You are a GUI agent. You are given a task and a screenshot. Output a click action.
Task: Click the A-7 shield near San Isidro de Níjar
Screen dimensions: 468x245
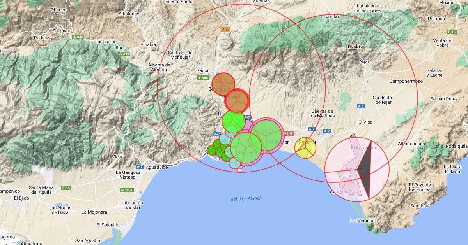pyautogui.click(x=361, y=106)
